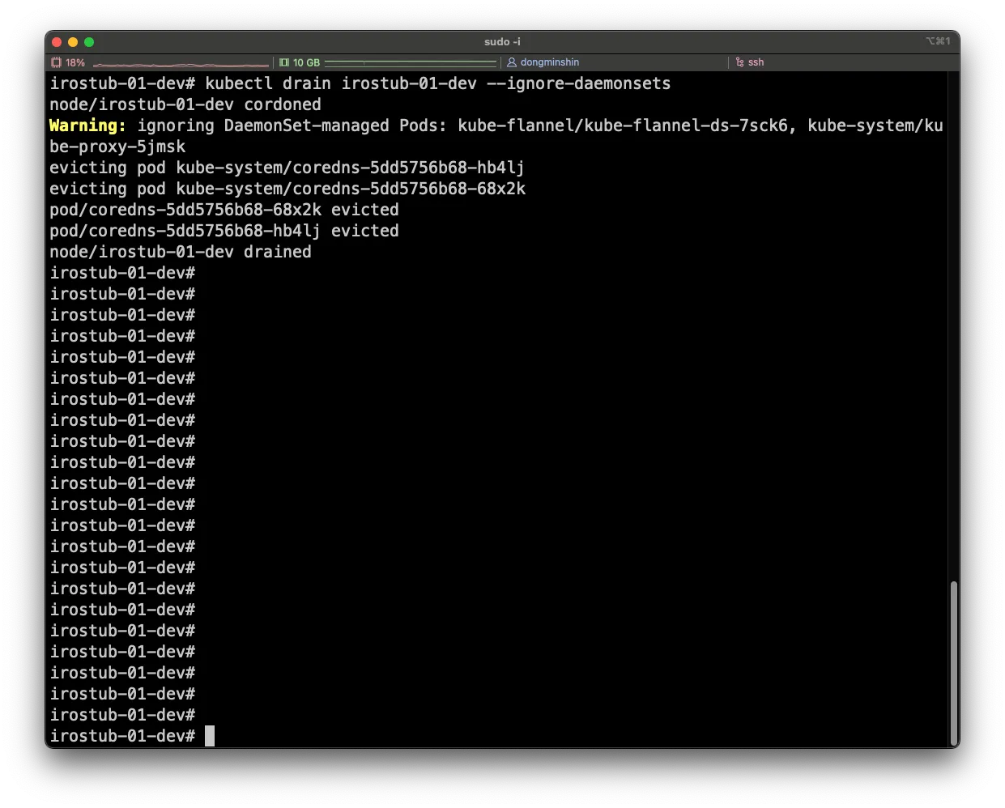
Task: Click the memory RAM icon beside 10 GB
Action: (284, 62)
